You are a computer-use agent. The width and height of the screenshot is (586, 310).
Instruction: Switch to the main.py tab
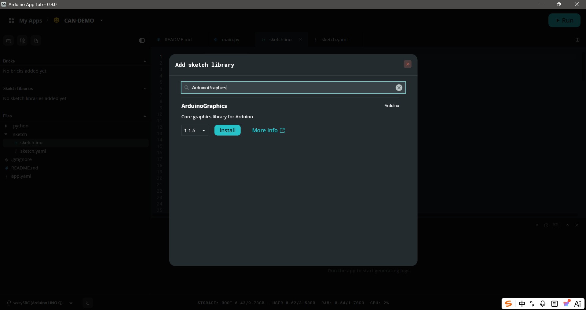coord(231,40)
